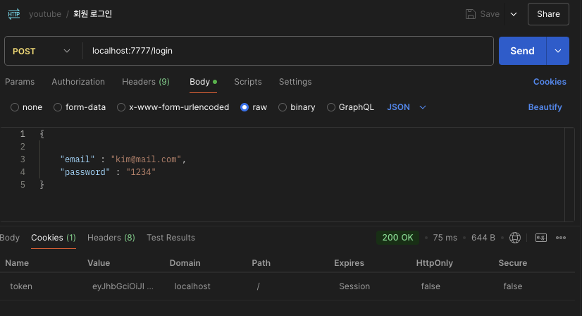The image size is (582, 316).
Task: Open the JSON format dropdown
Action: point(407,107)
